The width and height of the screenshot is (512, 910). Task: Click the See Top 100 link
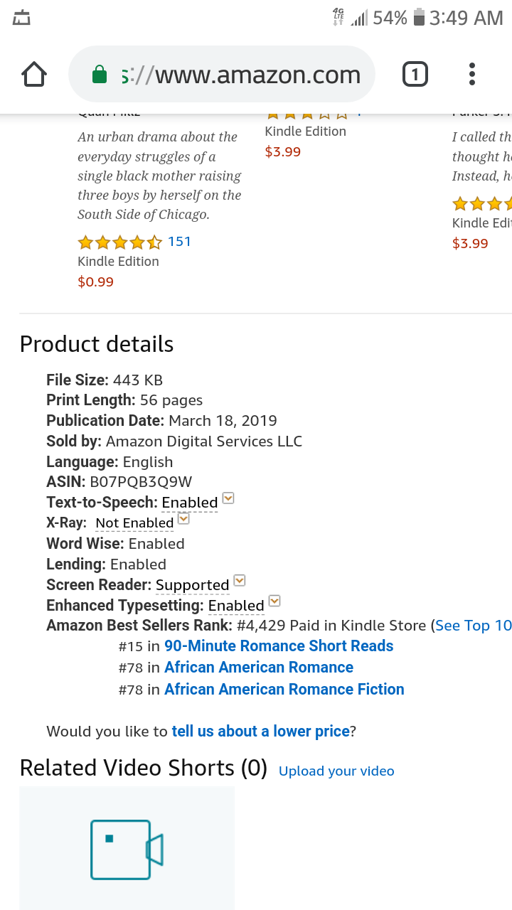pyautogui.click(x=472, y=626)
